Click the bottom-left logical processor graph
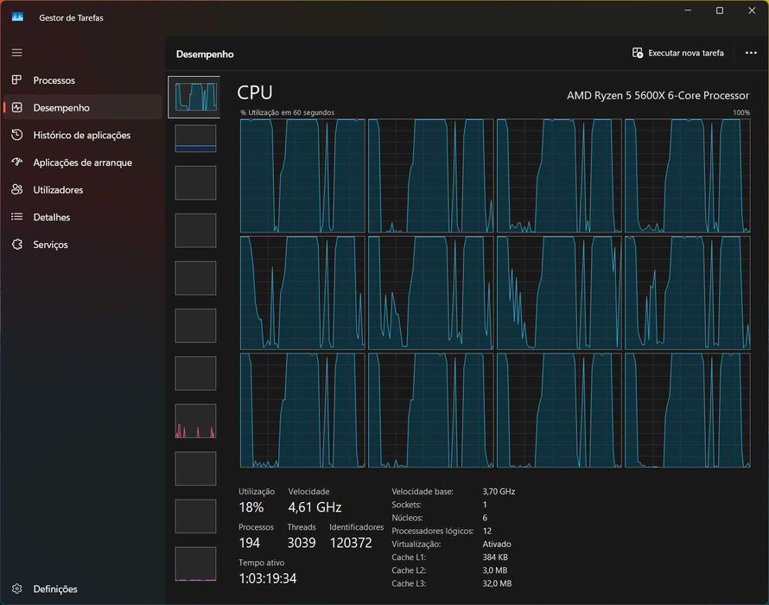The width and height of the screenshot is (769, 605). pyautogui.click(x=302, y=411)
